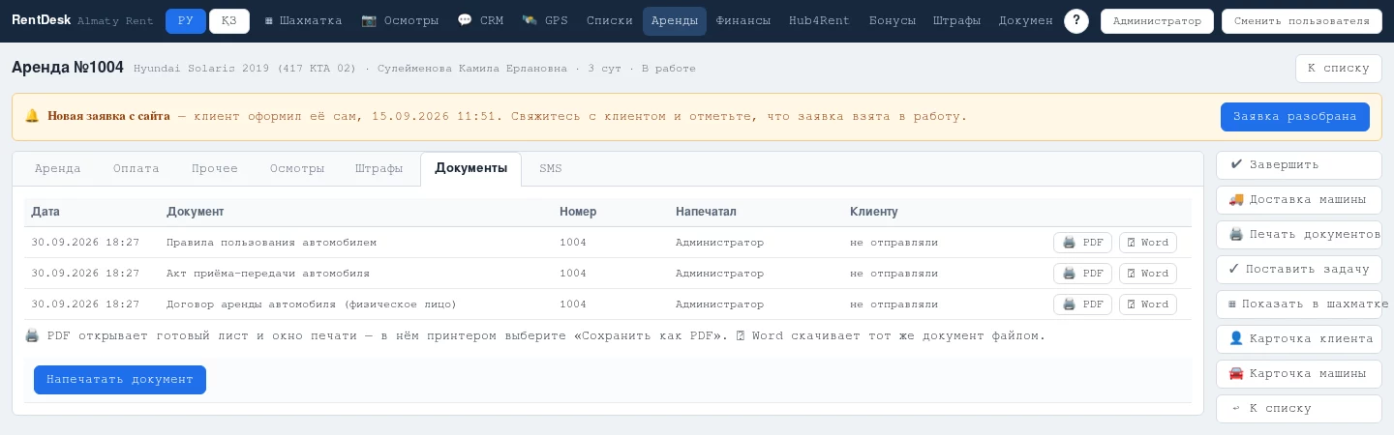Go to Списки navigation item
The image size is (1394, 435).
coord(610,21)
